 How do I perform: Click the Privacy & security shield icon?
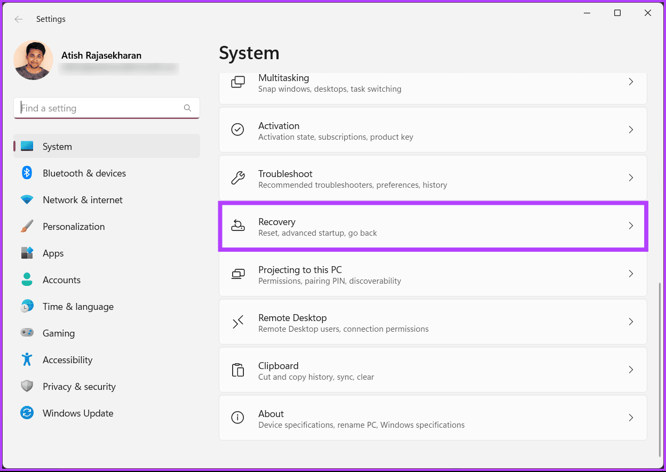click(x=27, y=386)
